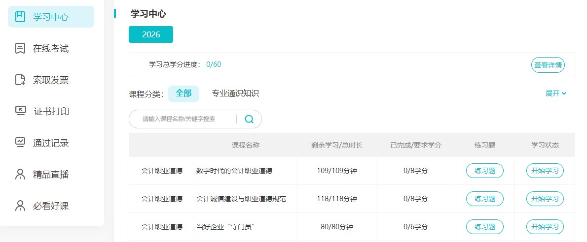Click the 通过记录 chart icon
The width and height of the screenshot is (587, 242).
pyautogui.click(x=20, y=143)
